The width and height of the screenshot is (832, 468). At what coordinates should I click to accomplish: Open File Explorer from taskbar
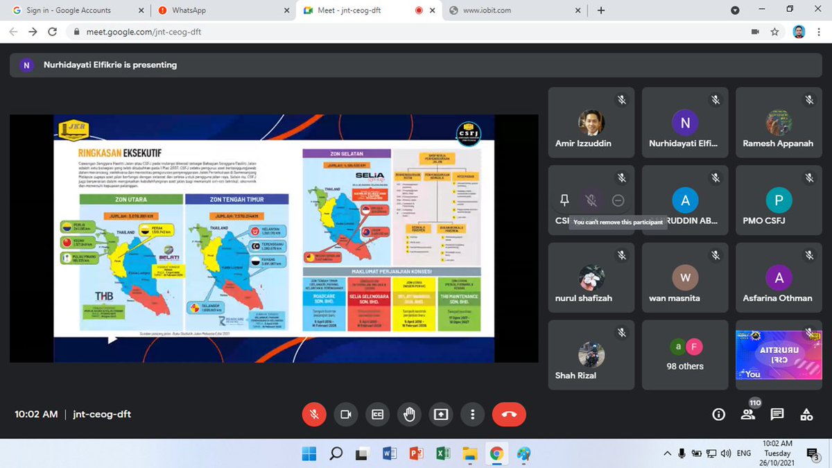click(470, 453)
